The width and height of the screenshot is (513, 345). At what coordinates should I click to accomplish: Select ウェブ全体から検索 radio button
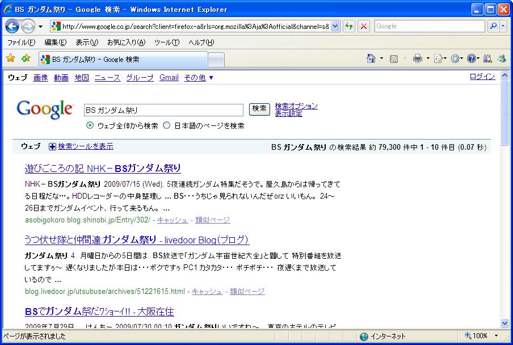click(x=90, y=125)
